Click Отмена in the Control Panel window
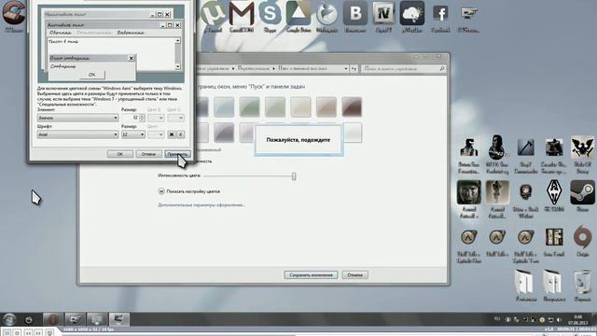The height and width of the screenshot is (336, 597). click(x=354, y=274)
